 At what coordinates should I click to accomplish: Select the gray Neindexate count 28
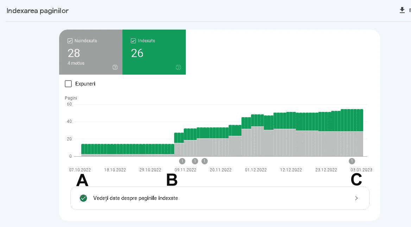point(74,53)
